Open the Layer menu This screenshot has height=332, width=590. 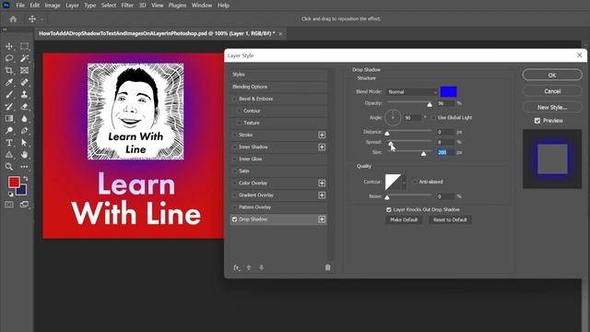[x=72, y=6]
